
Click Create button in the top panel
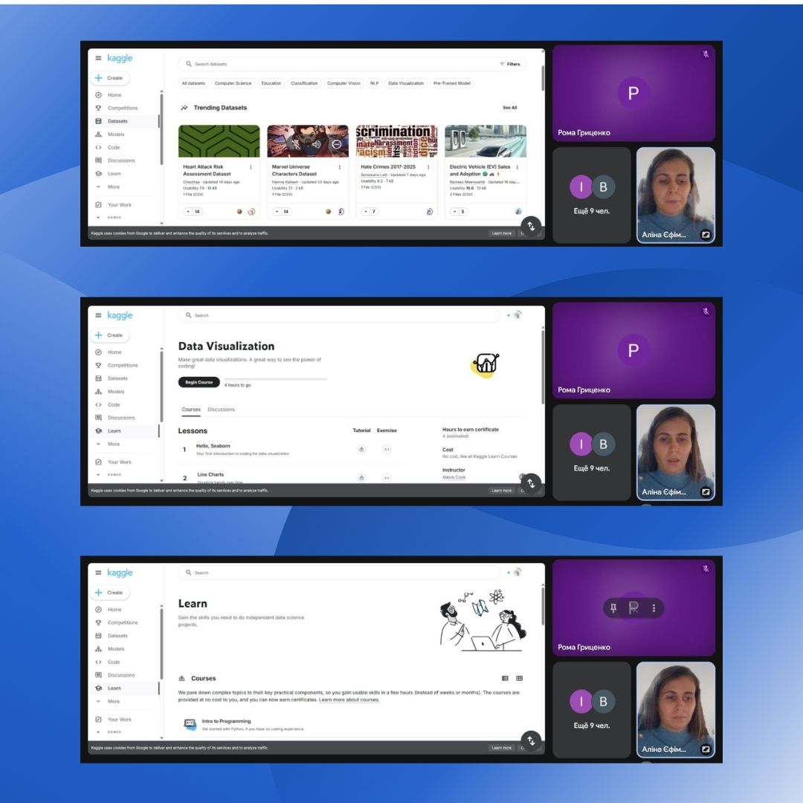pyautogui.click(x=110, y=78)
